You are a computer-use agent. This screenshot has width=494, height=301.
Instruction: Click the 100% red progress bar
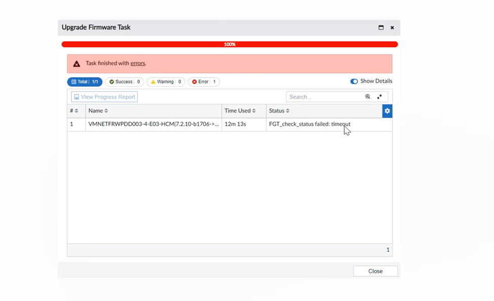coord(230,44)
